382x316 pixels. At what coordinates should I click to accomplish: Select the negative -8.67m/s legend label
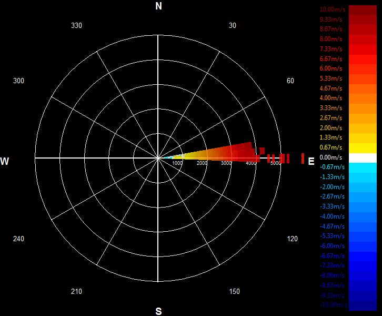coord(332,285)
